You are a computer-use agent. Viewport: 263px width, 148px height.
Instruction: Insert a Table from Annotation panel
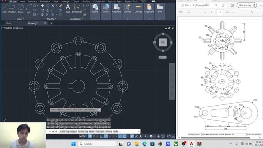pos(85,15)
